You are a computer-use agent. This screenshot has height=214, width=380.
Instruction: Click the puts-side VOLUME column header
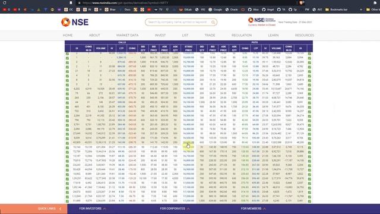[x=276, y=48]
